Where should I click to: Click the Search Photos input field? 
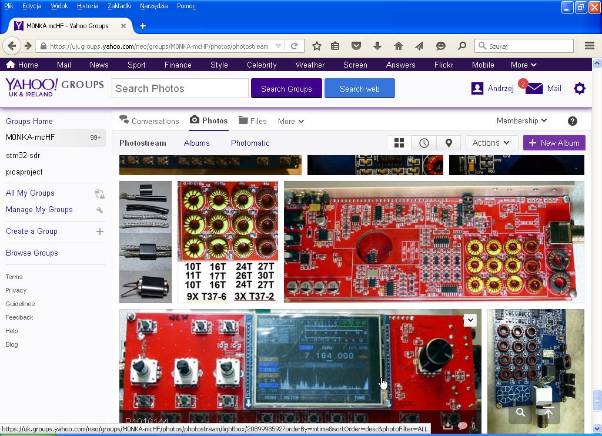click(180, 89)
